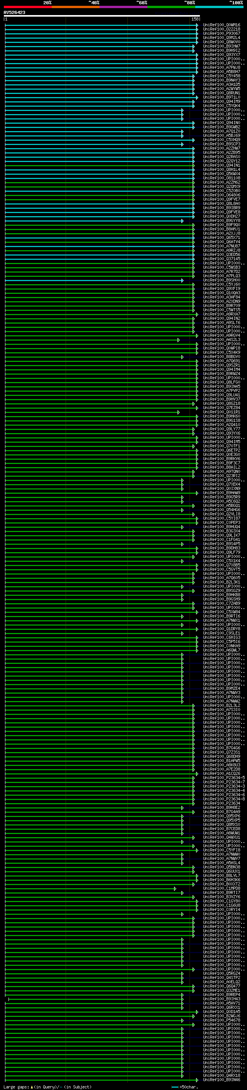Click the white query sequence ruler bar
This screenshot has height=1090, width=247.
pyautogui.click(x=102, y=16)
